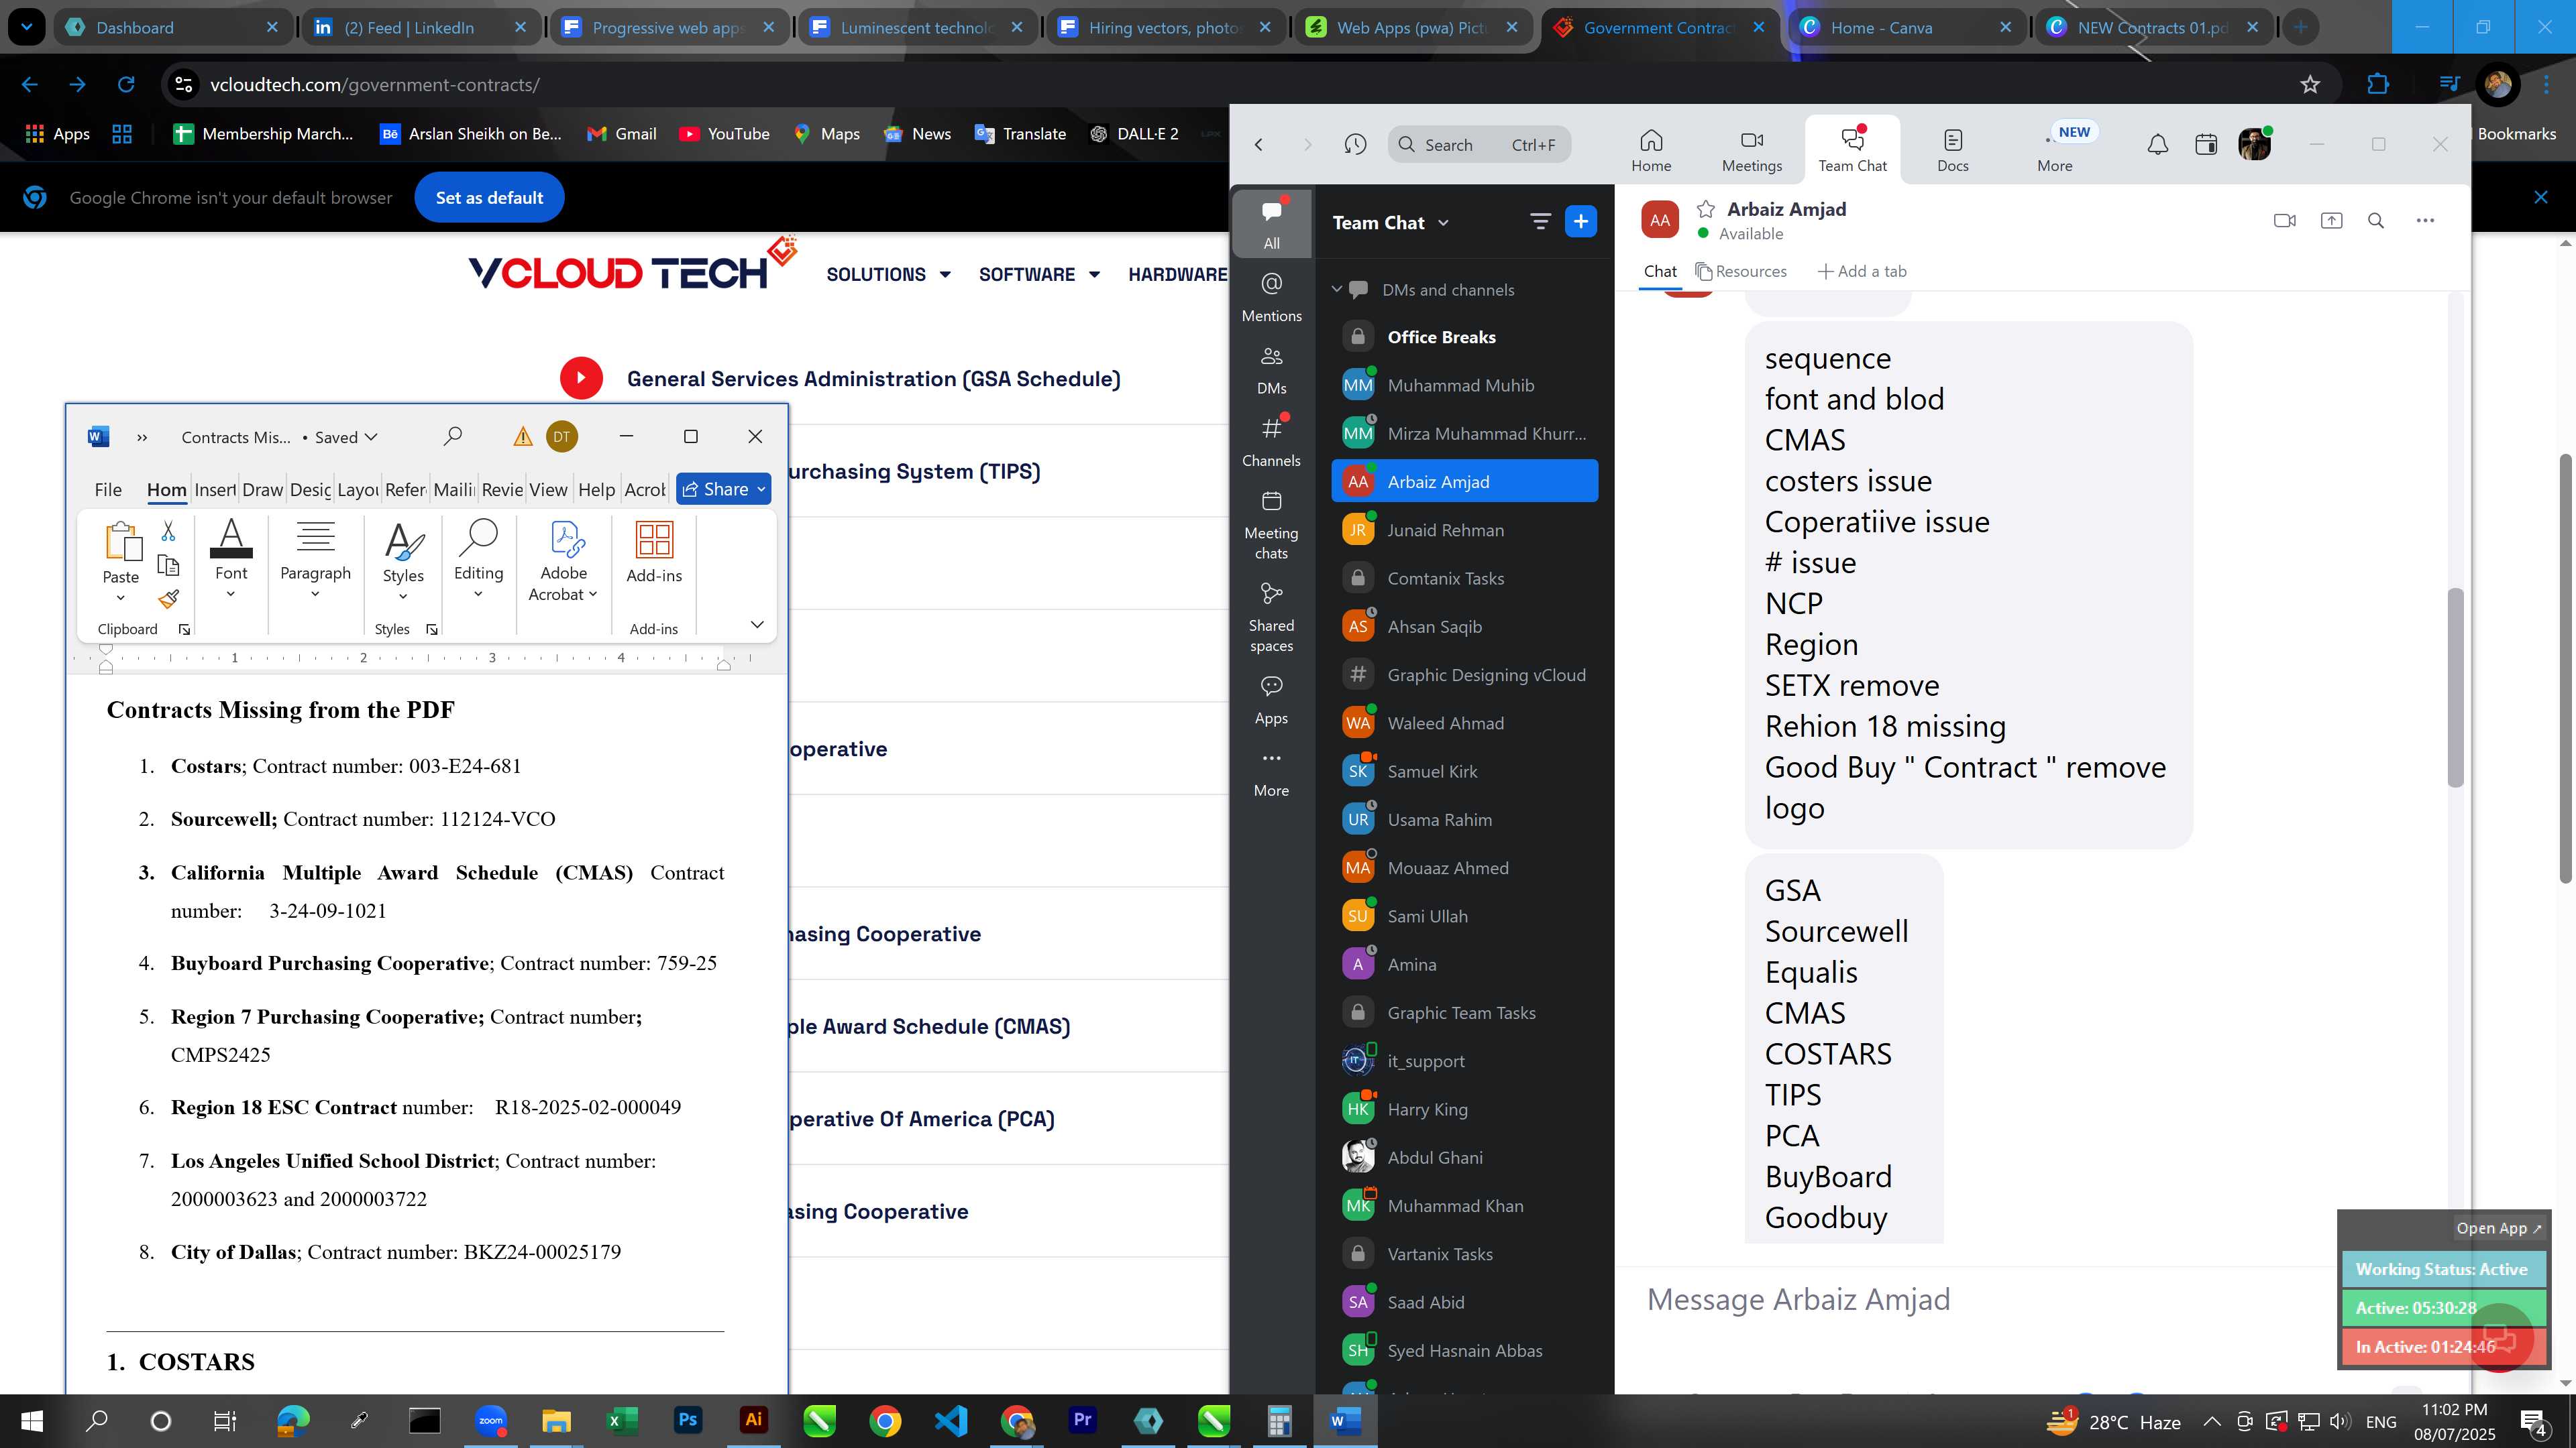Click Set as default browser button
Viewport: 2576px width, 1448px height.
tap(489, 198)
